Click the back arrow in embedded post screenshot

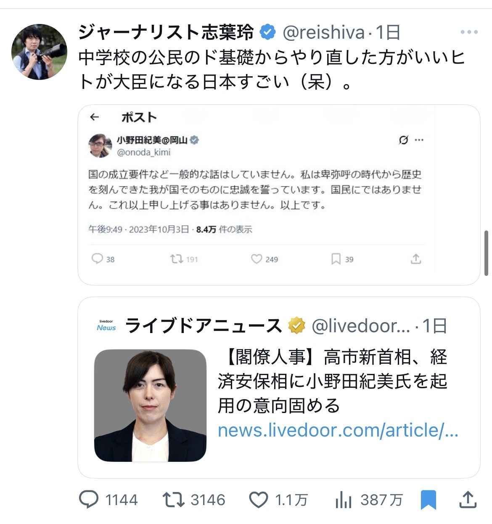click(95, 117)
